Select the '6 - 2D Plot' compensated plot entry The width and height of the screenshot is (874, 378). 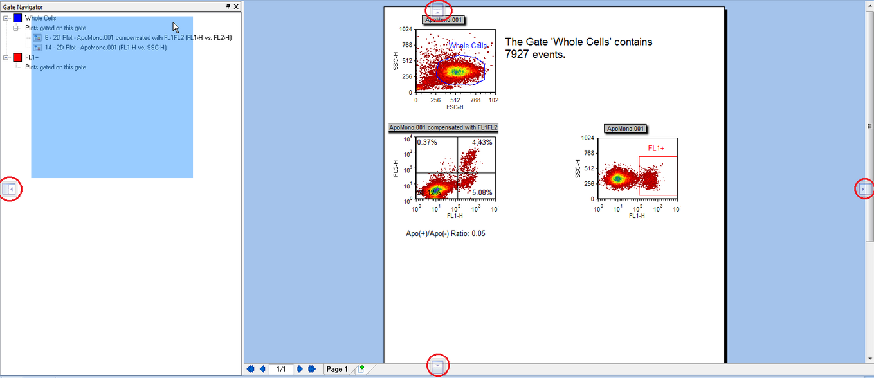click(138, 38)
